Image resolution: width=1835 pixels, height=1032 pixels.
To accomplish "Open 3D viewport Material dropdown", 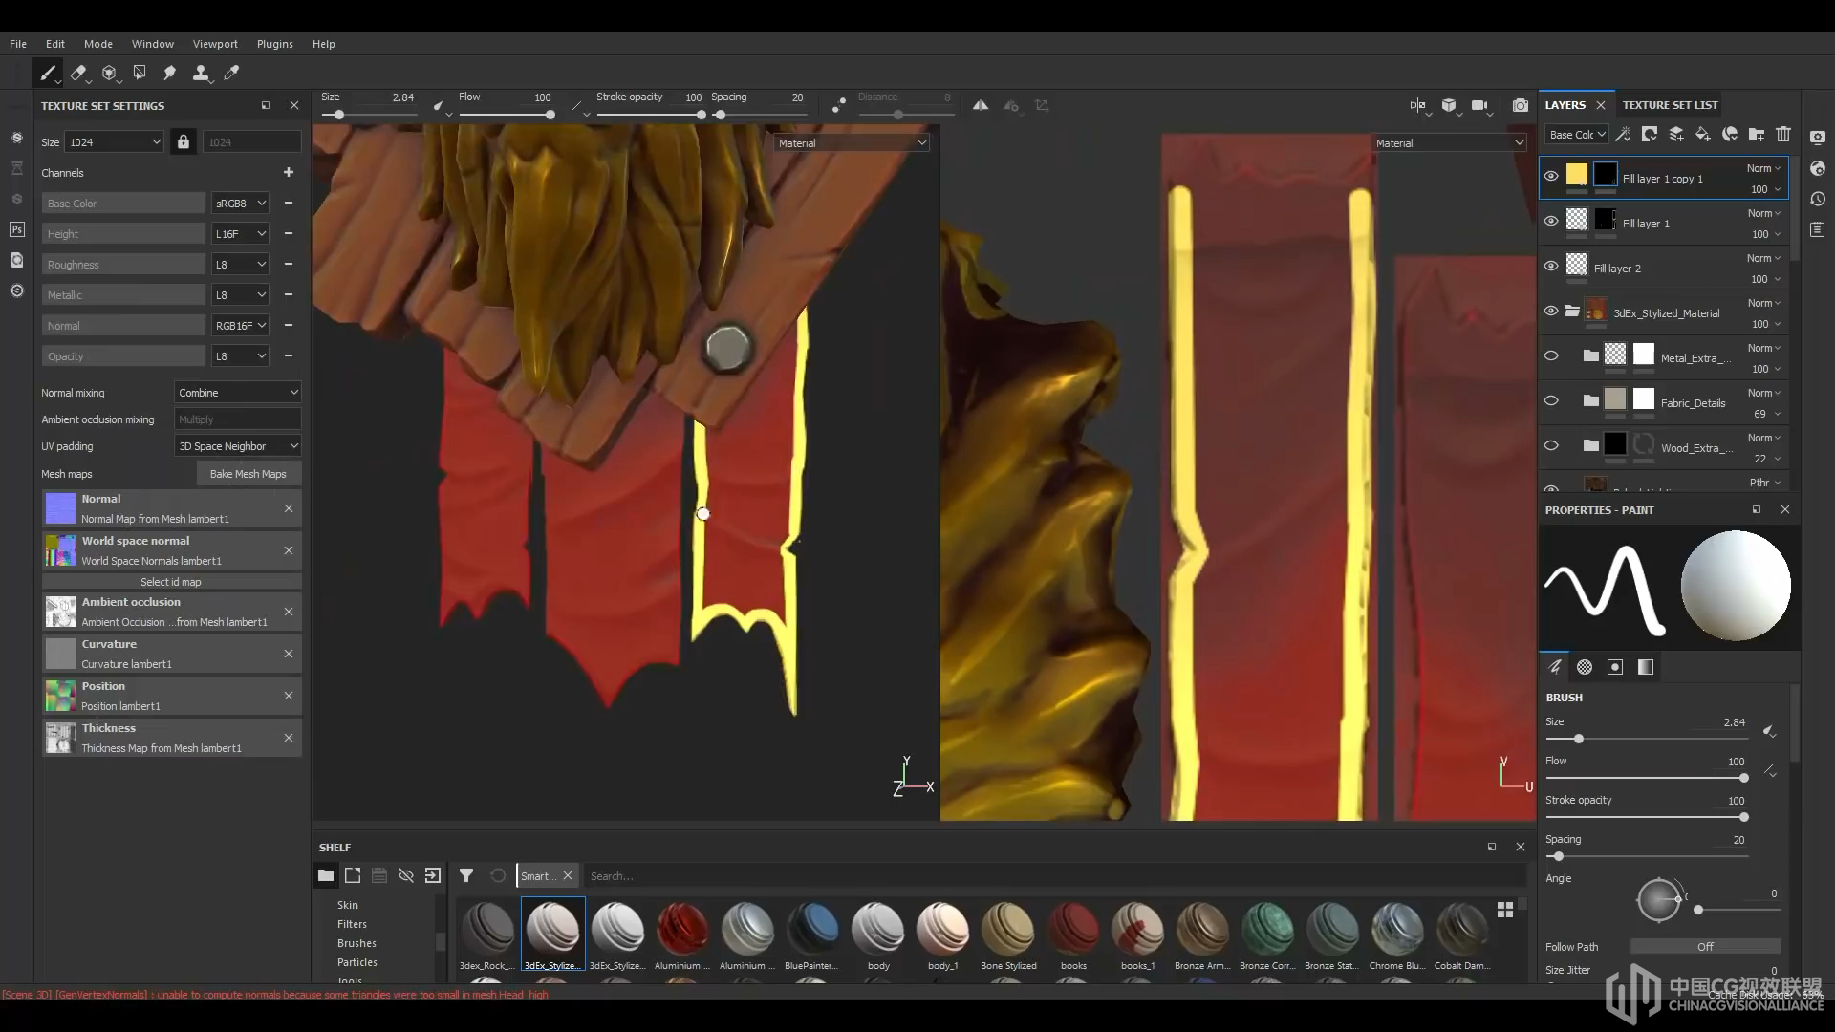I will point(852,142).
